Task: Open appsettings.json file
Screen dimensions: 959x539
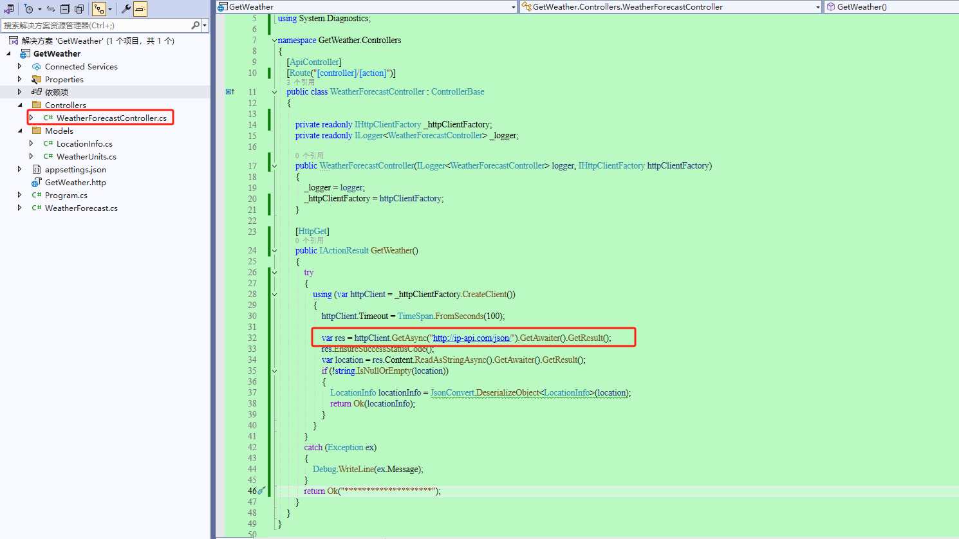Action: tap(75, 169)
